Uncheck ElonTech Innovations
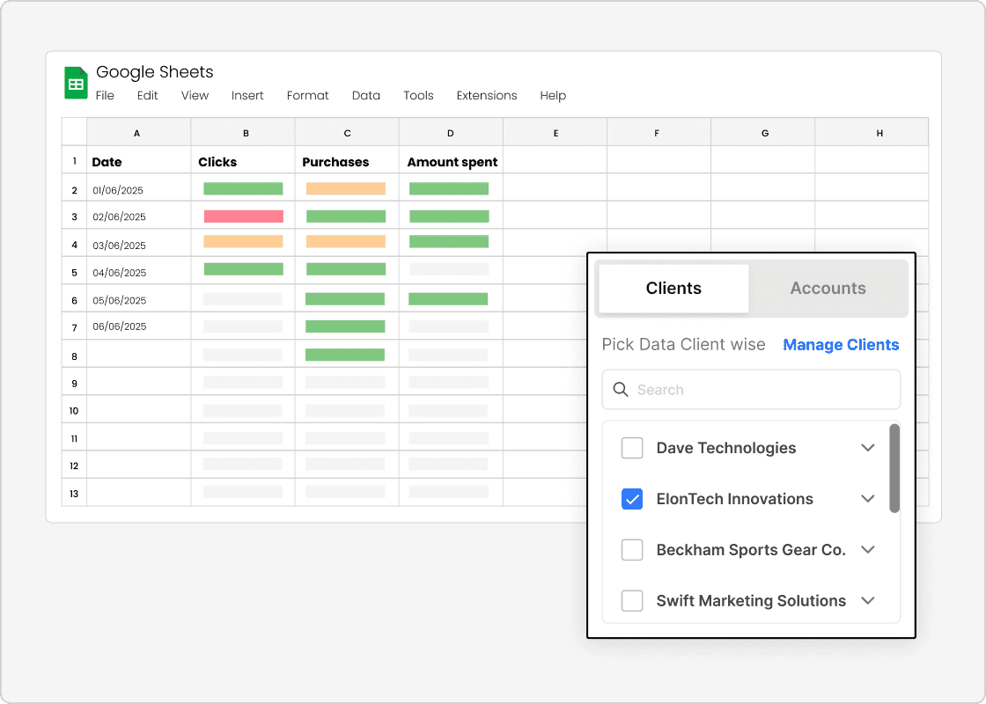This screenshot has height=704, width=986. point(632,499)
